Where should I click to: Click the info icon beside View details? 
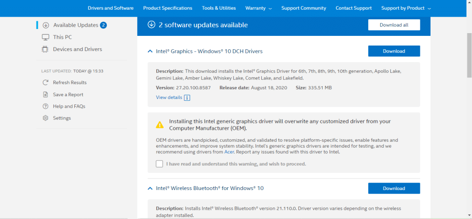tap(187, 98)
